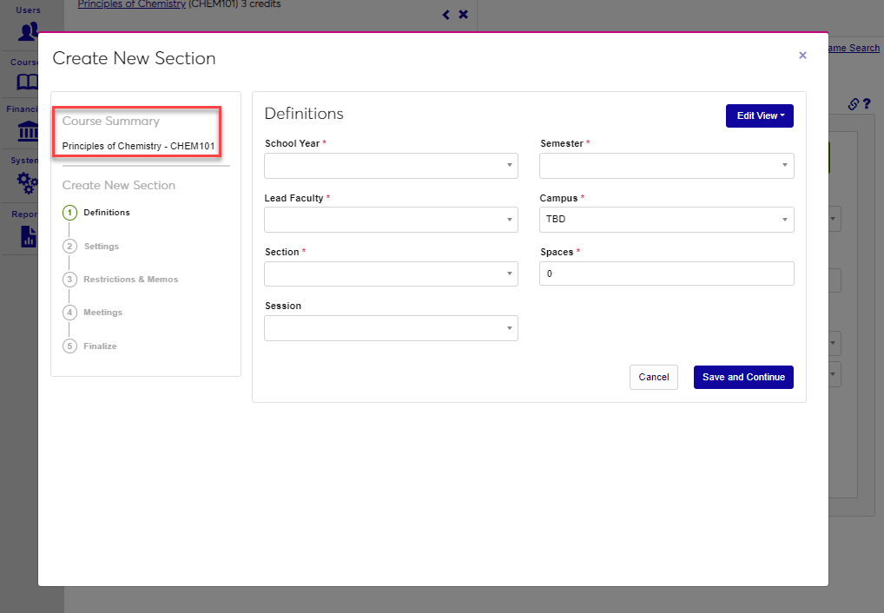This screenshot has height=613, width=884.
Task: Select the Restrictions & Memos step
Action: point(130,280)
